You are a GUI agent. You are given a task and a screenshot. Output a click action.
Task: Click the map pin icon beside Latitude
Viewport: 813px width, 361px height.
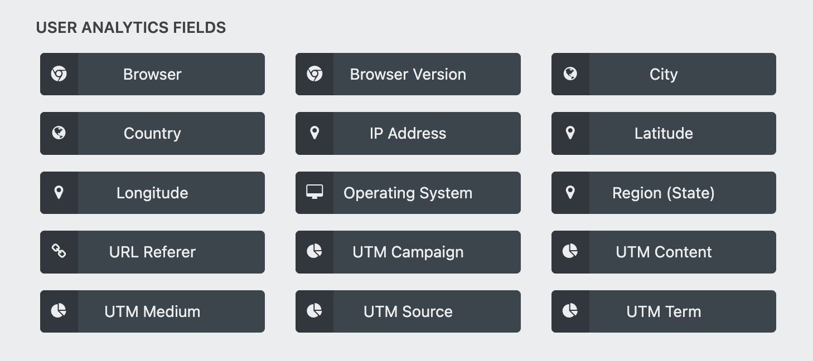(x=570, y=133)
